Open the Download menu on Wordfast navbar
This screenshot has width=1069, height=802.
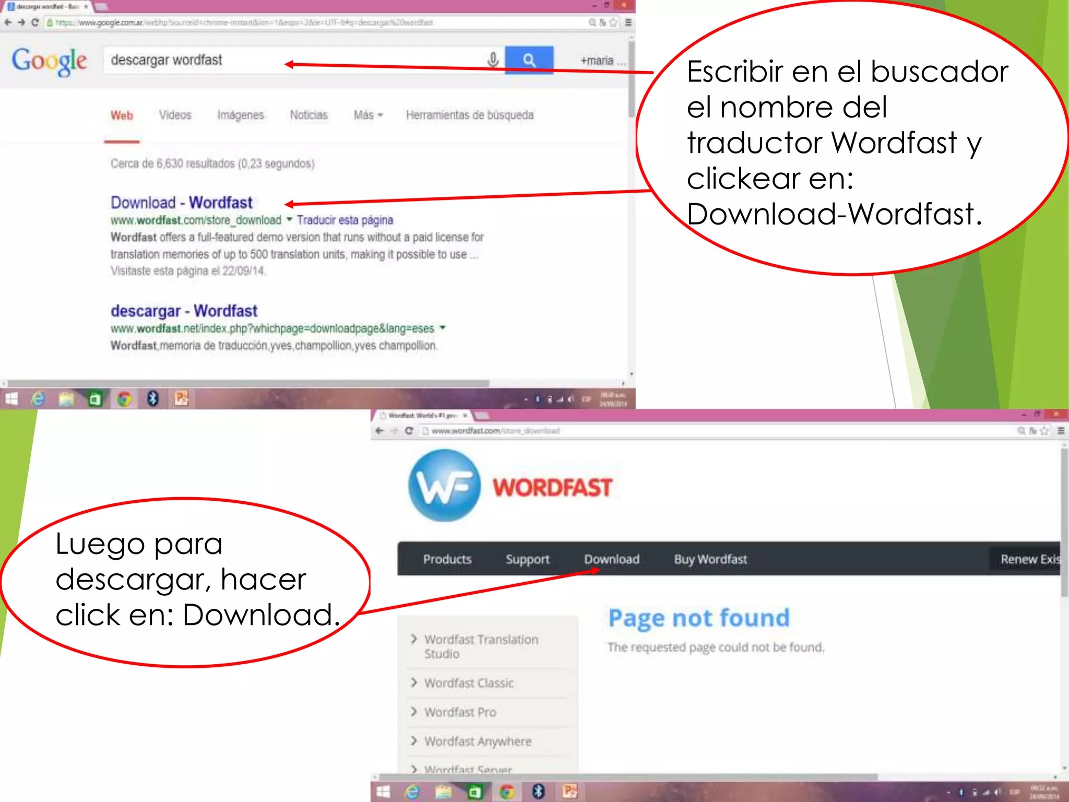point(611,559)
